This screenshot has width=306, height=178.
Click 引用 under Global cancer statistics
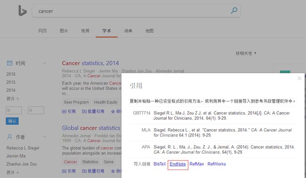coord(69,171)
